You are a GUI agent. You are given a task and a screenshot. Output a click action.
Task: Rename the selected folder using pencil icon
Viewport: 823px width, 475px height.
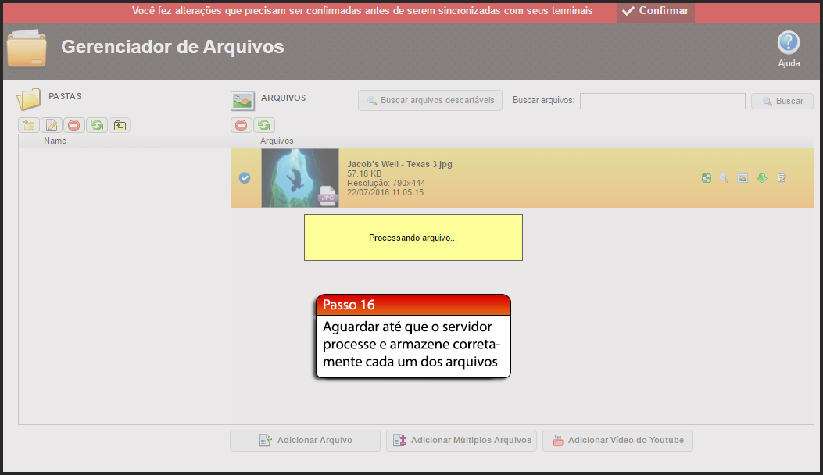[51, 125]
